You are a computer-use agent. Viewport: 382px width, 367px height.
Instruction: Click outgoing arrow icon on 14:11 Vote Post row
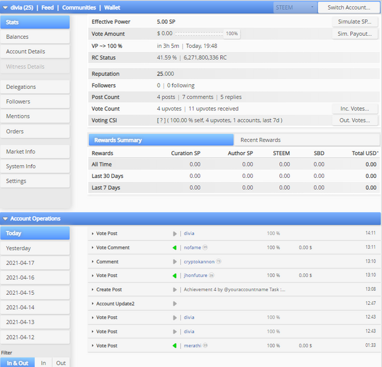175,233
